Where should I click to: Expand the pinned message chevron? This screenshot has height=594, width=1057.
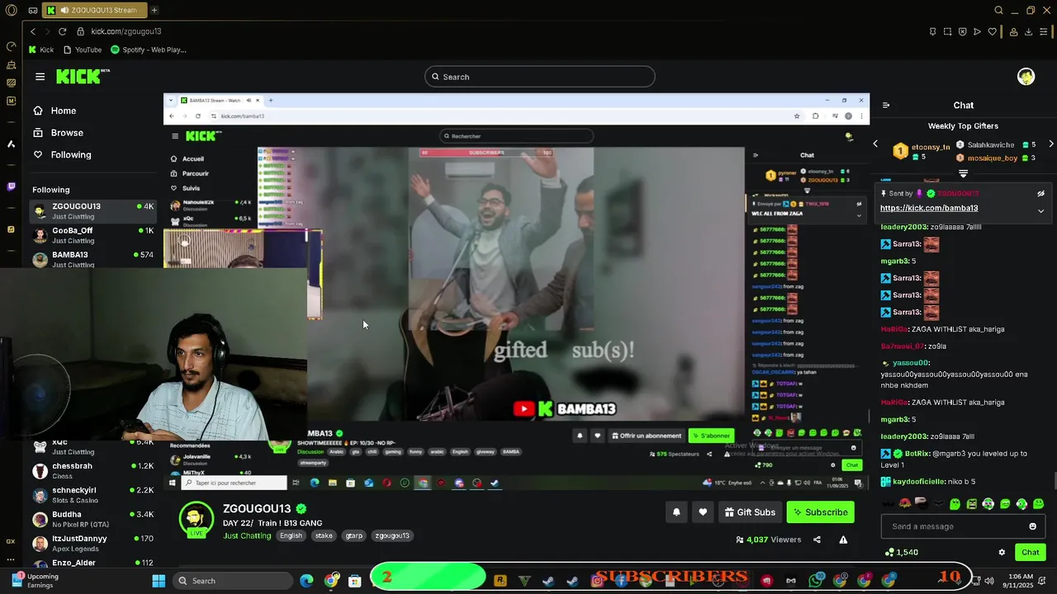pyautogui.click(x=1040, y=210)
